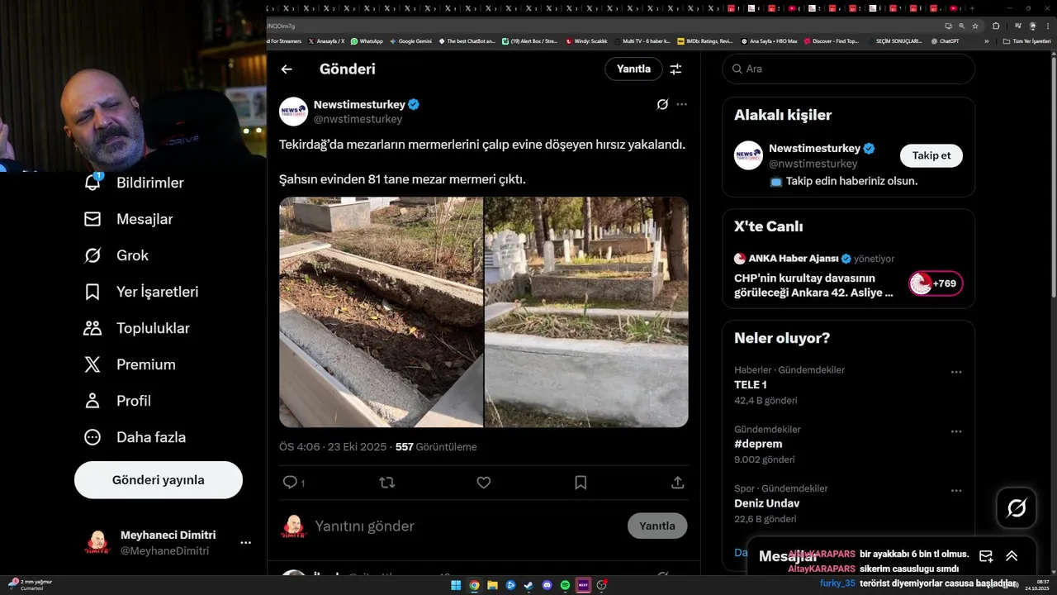Viewport: 1057px width, 595px height.
Task: Click the 557 Görüntüleme view count
Action: coord(436,447)
